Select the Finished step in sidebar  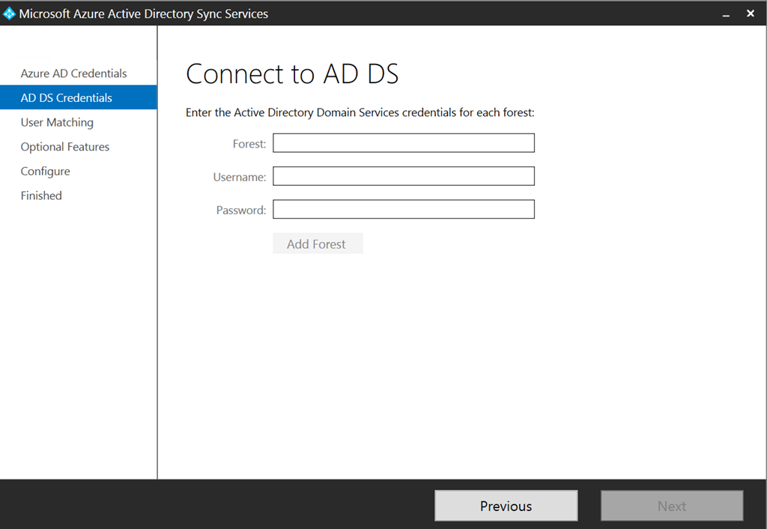pyautogui.click(x=41, y=196)
